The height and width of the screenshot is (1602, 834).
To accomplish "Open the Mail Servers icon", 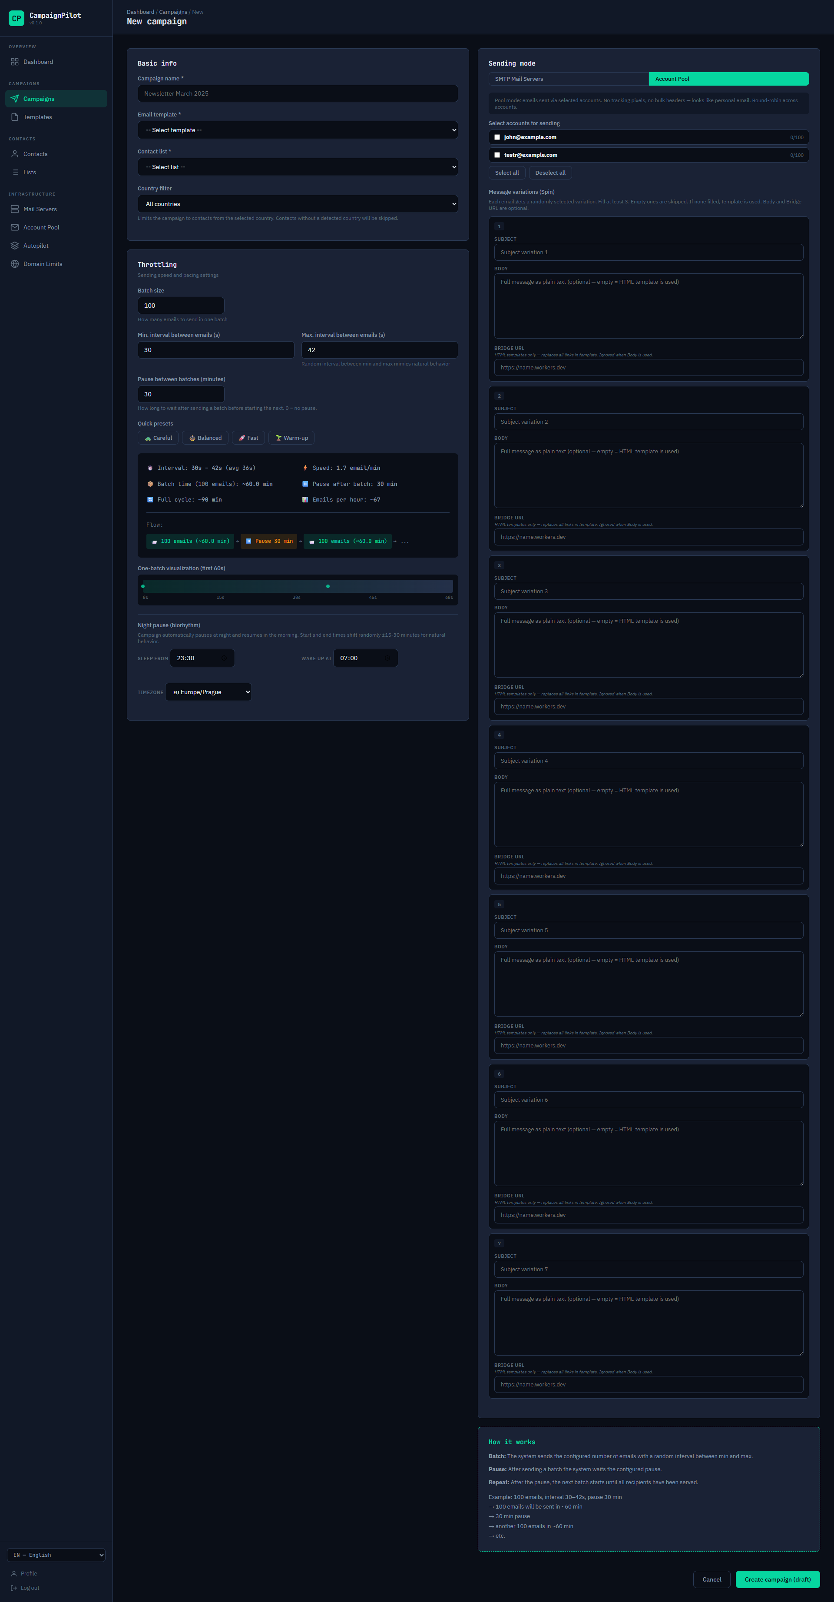I will (x=15, y=209).
